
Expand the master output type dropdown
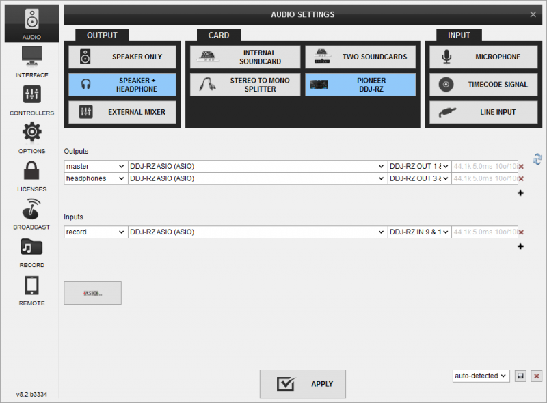pyautogui.click(x=95, y=166)
